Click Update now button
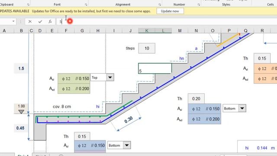The height and width of the screenshot is (156, 277). (x=170, y=11)
